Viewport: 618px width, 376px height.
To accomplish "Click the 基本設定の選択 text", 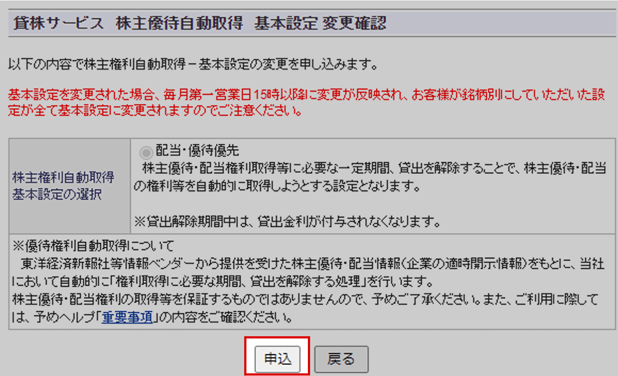I will 57,194.
